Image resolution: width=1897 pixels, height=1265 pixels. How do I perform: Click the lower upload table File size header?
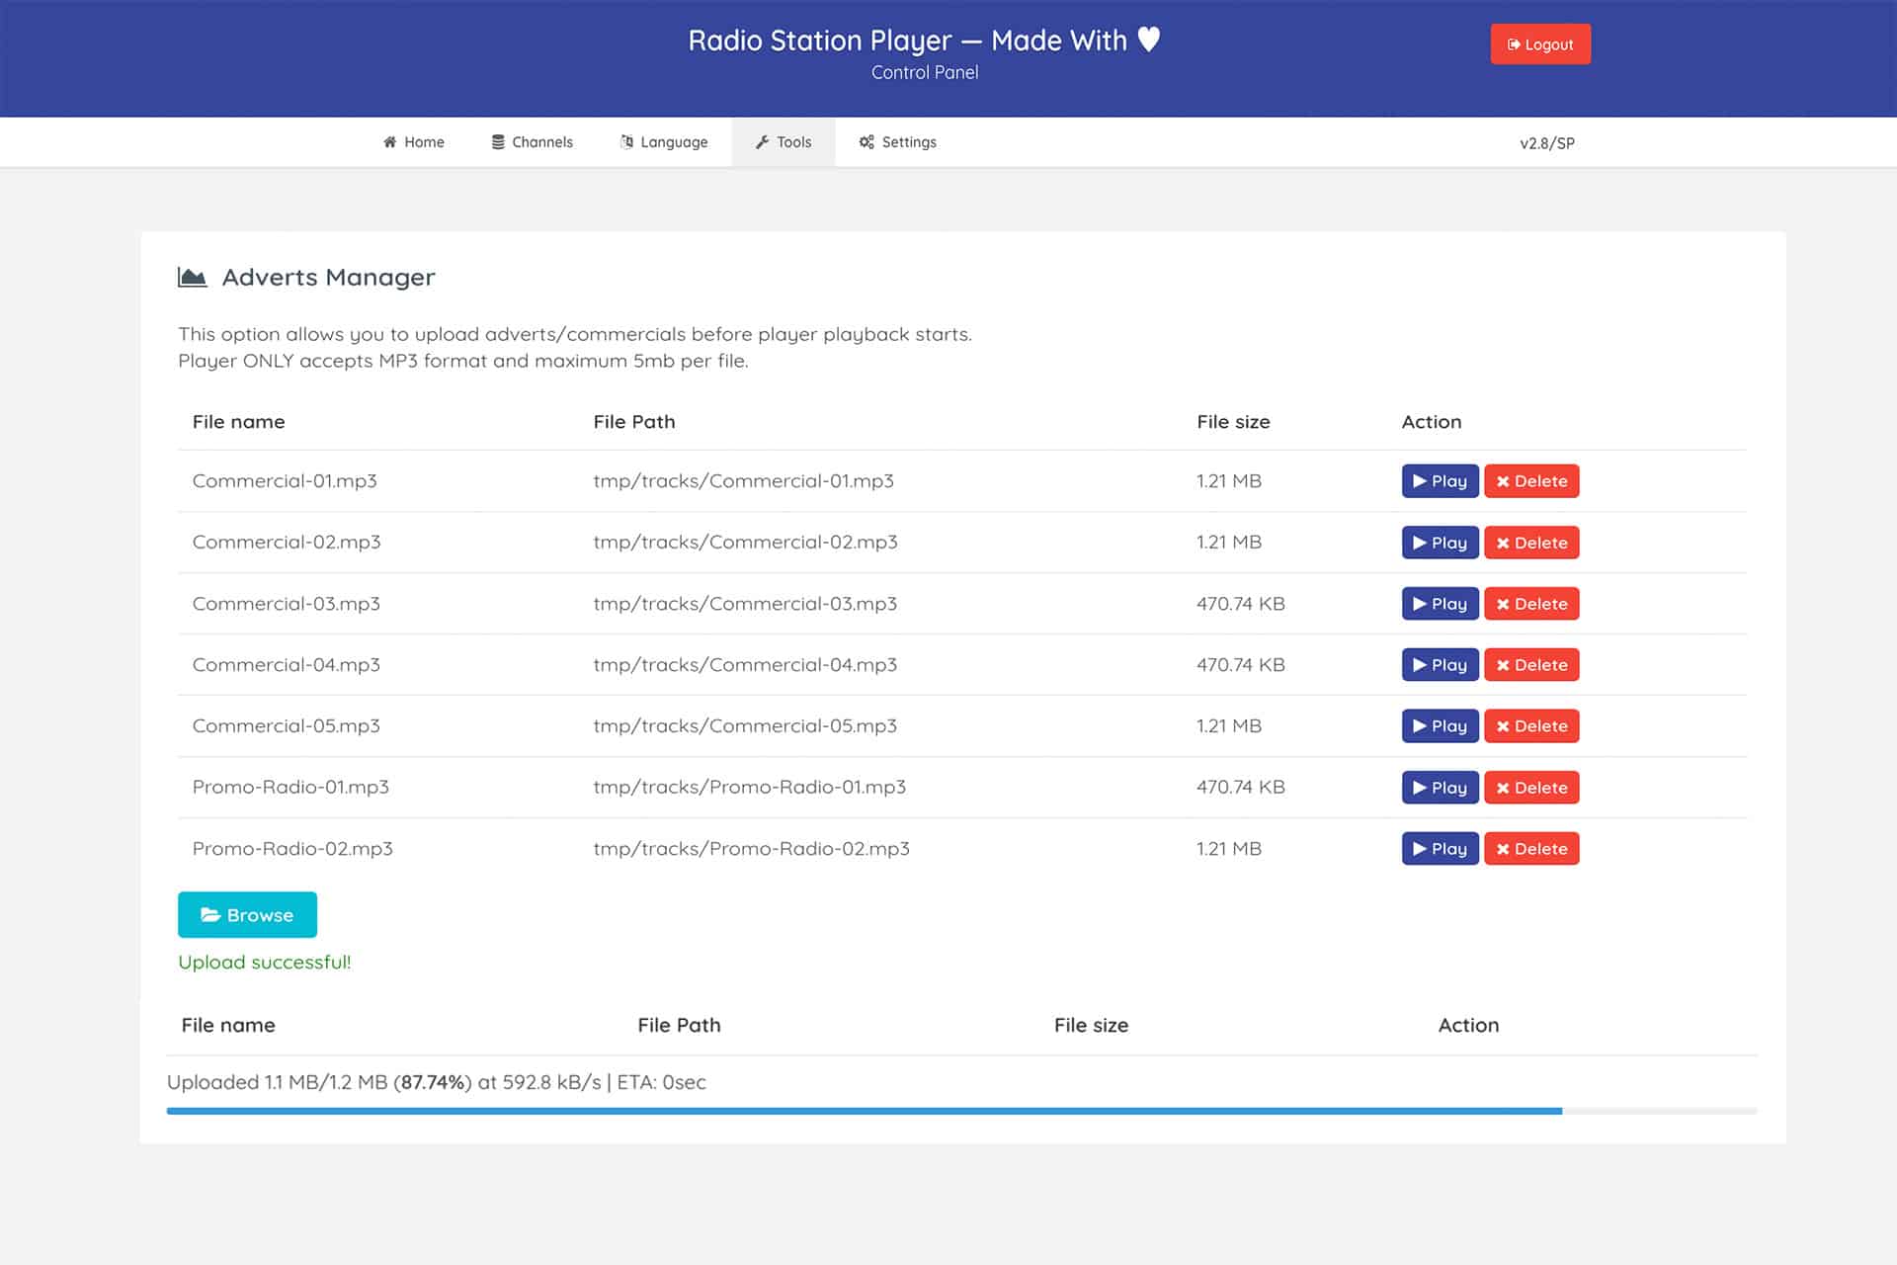(x=1091, y=1026)
